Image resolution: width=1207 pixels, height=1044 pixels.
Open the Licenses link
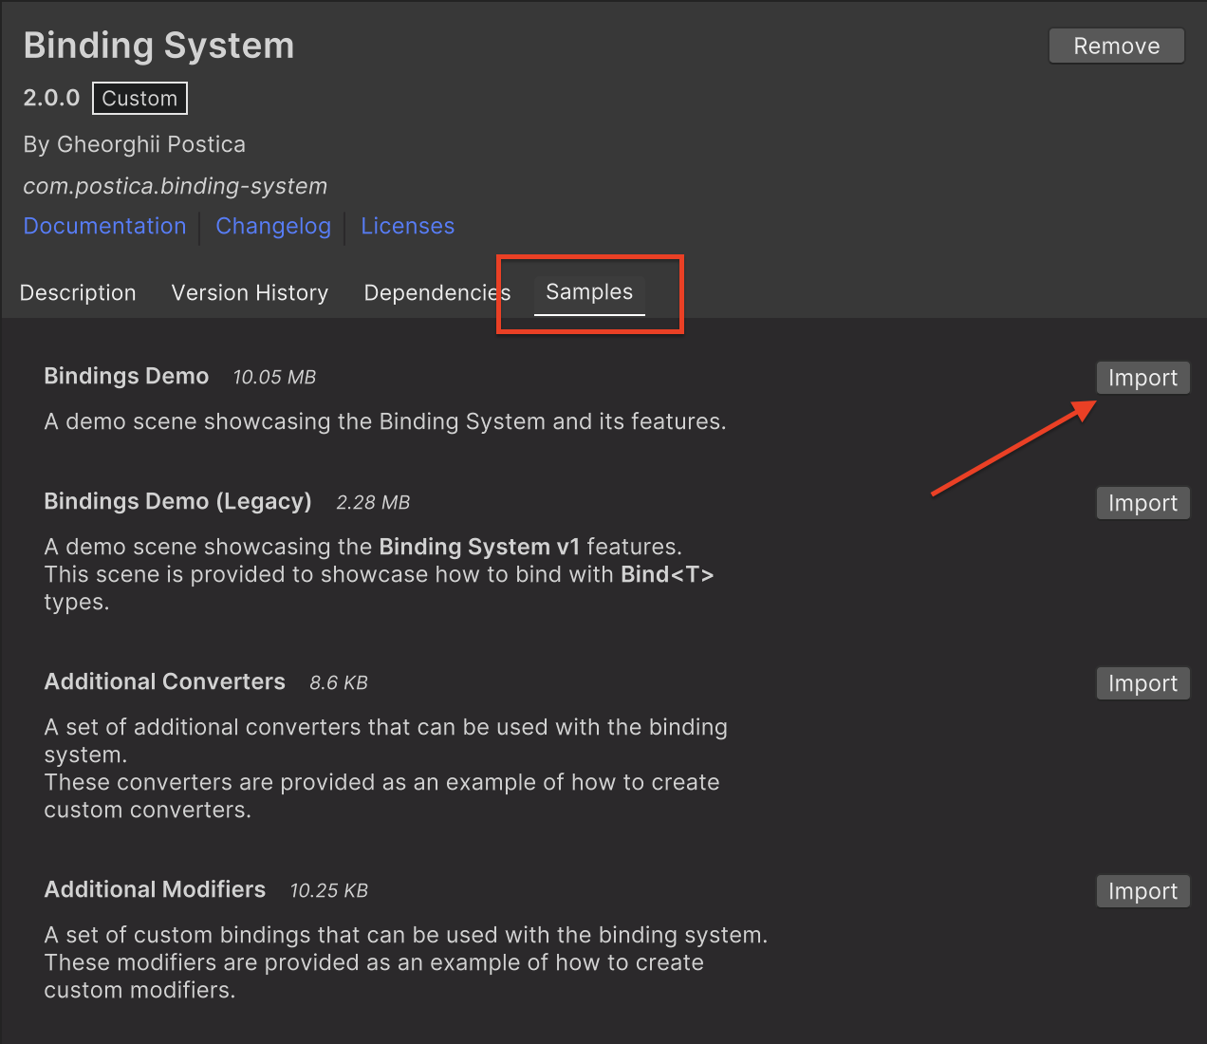click(407, 226)
